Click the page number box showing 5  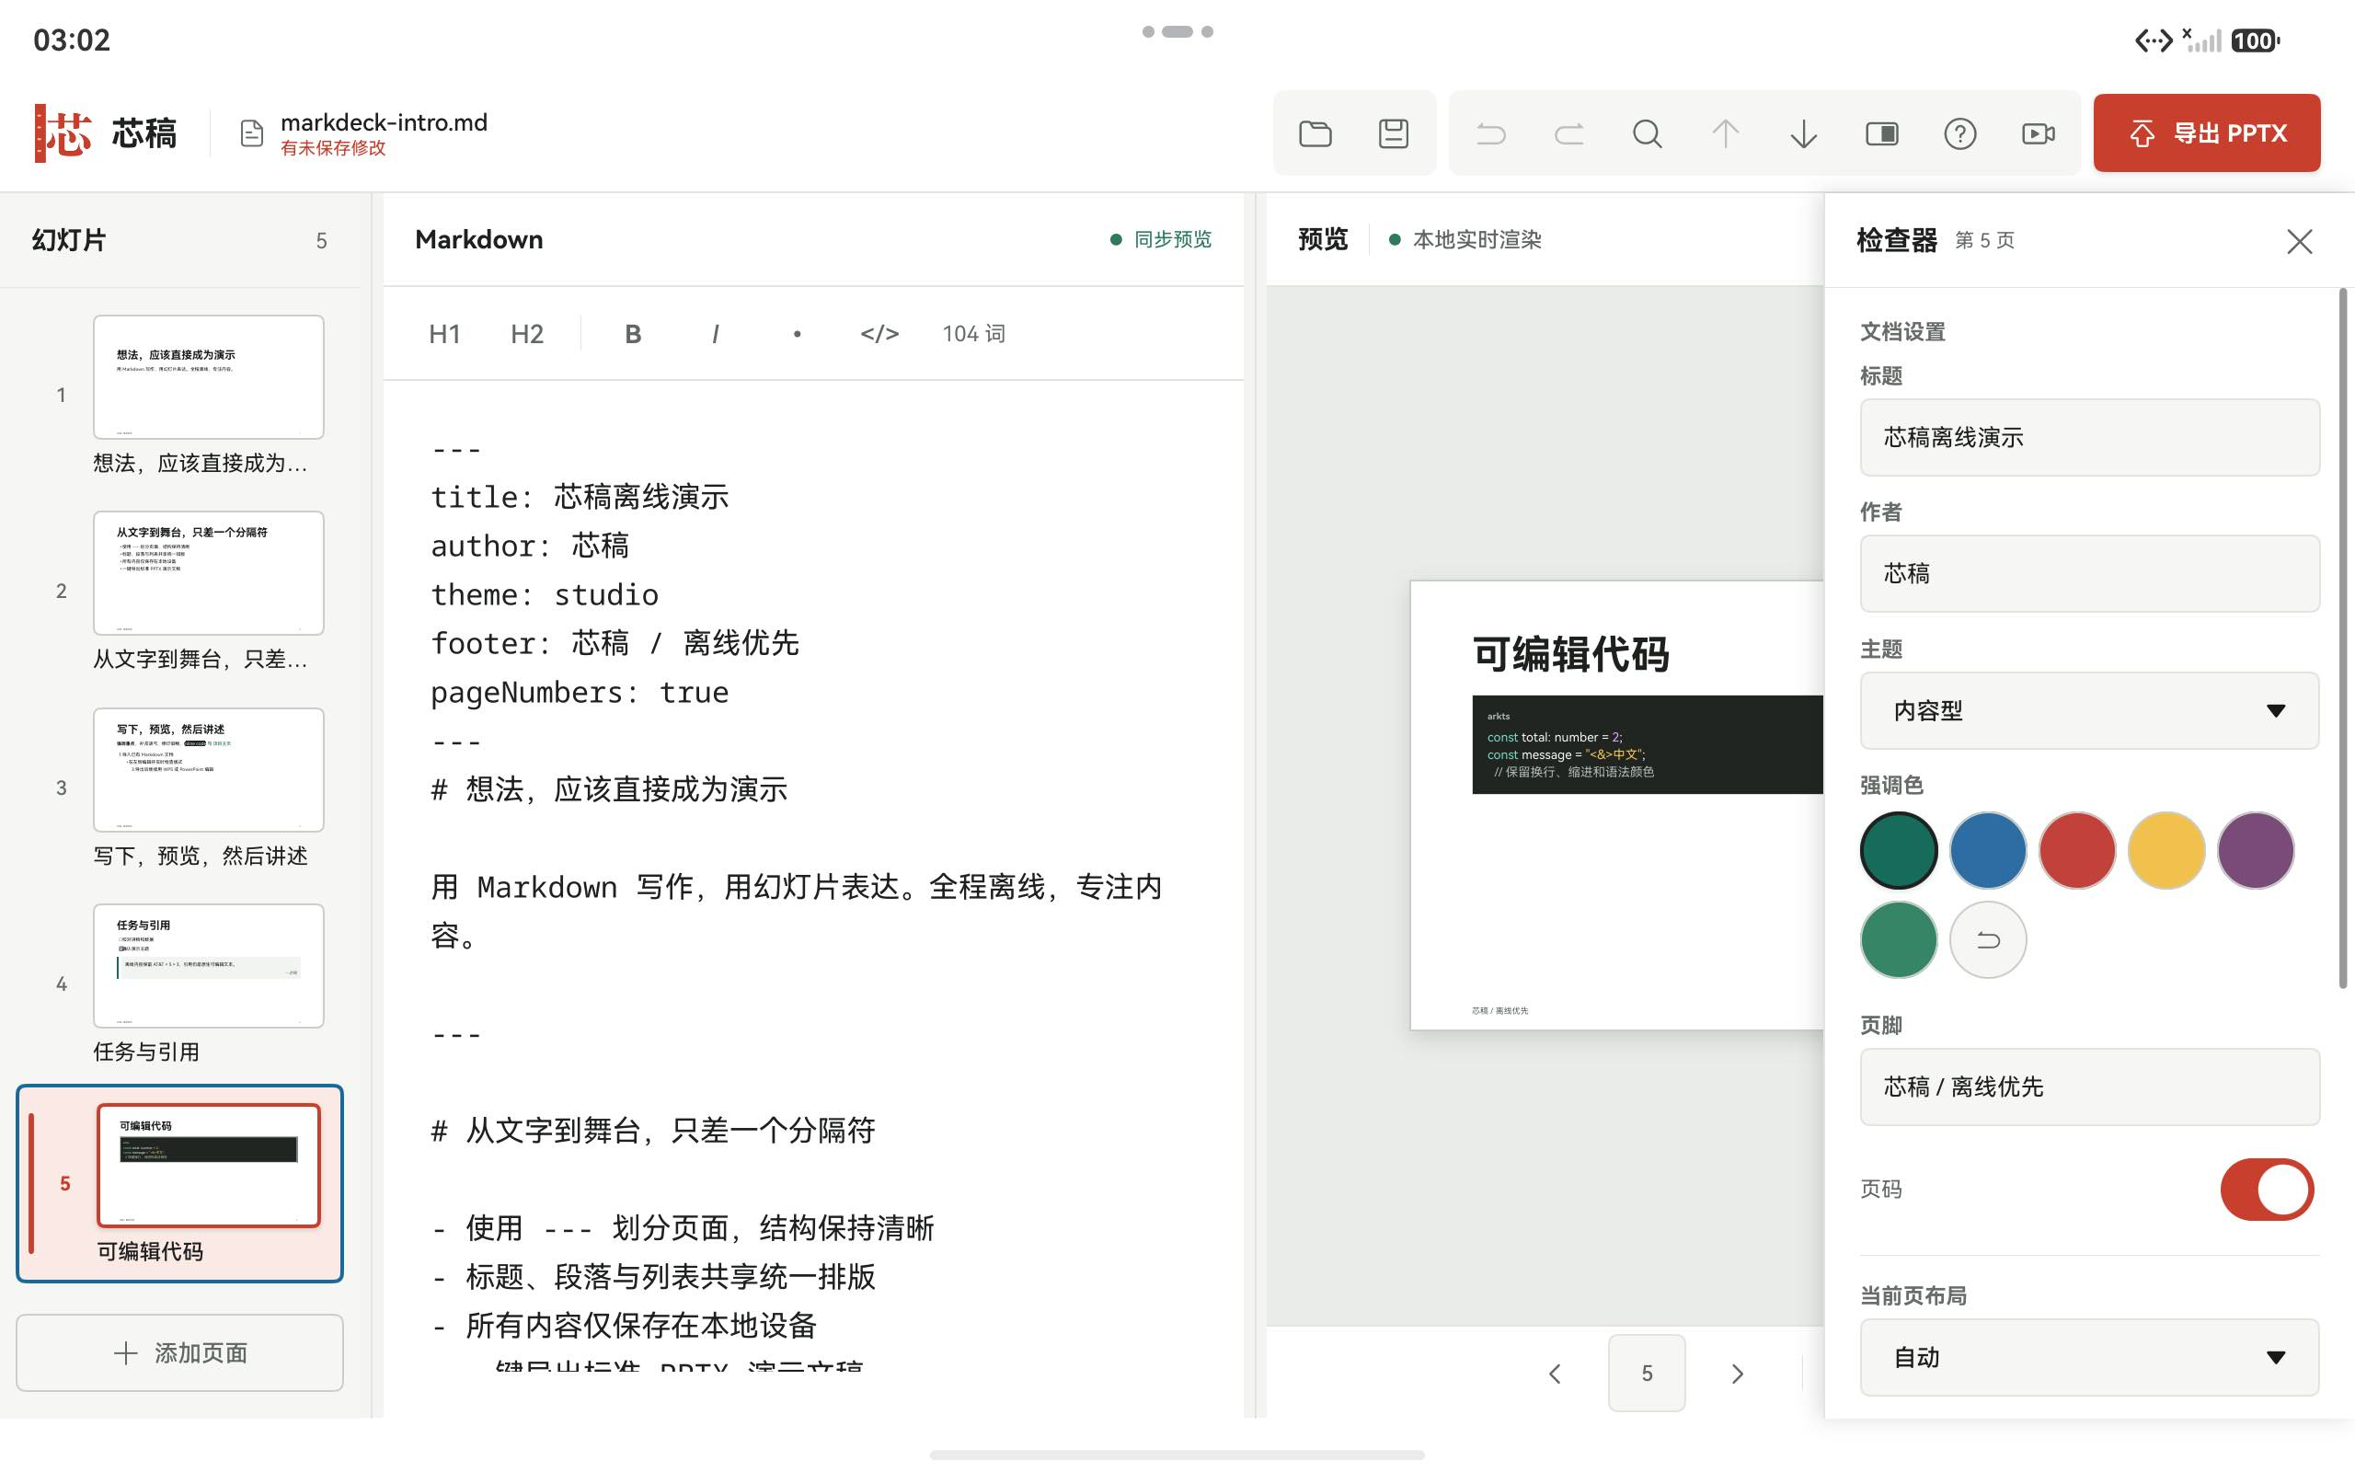[1647, 1373]
